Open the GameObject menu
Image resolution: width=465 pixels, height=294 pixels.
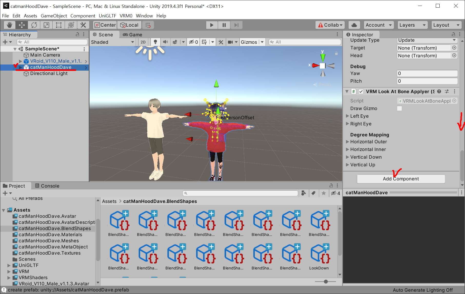[54, 16]
